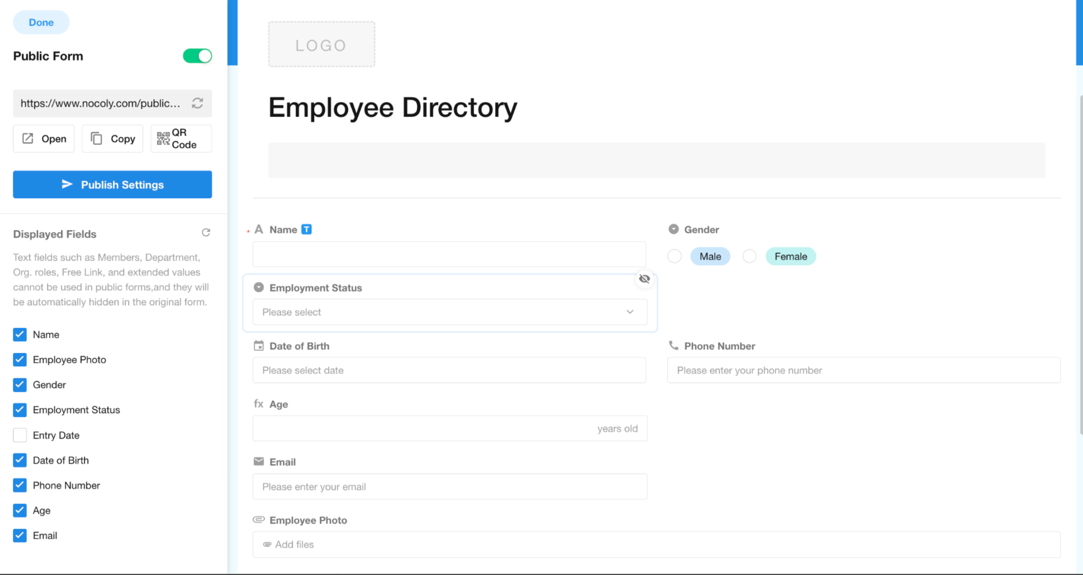This screenshot has width=1083, height=575.
Task: Choose the Female gender radio button
Action: click(749, 256)
